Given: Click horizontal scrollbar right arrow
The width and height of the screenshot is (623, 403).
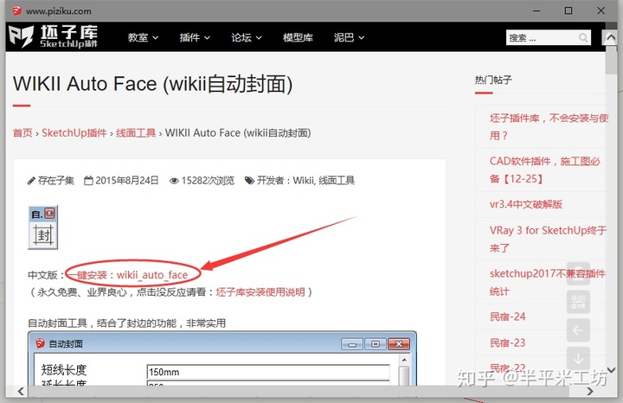Looking at the screenshot, I should [x=590, y=392].
